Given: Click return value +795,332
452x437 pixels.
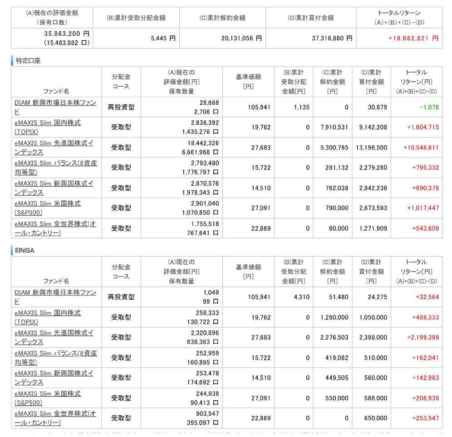Looking at the screenshot, I should coord(426,168).
